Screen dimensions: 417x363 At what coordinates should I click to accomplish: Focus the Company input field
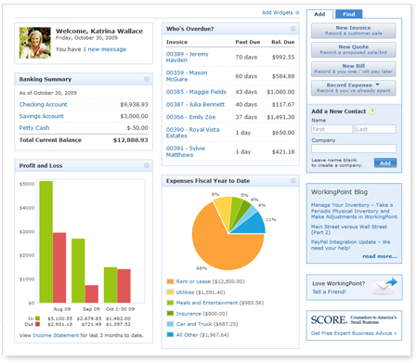tap(354, 149)
